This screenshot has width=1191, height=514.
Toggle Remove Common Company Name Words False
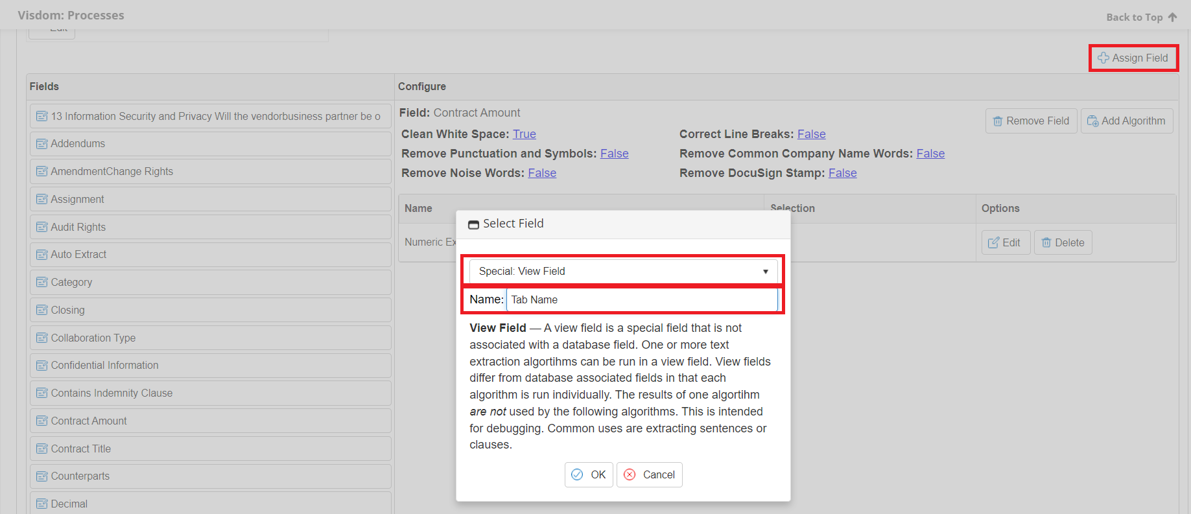930,154
